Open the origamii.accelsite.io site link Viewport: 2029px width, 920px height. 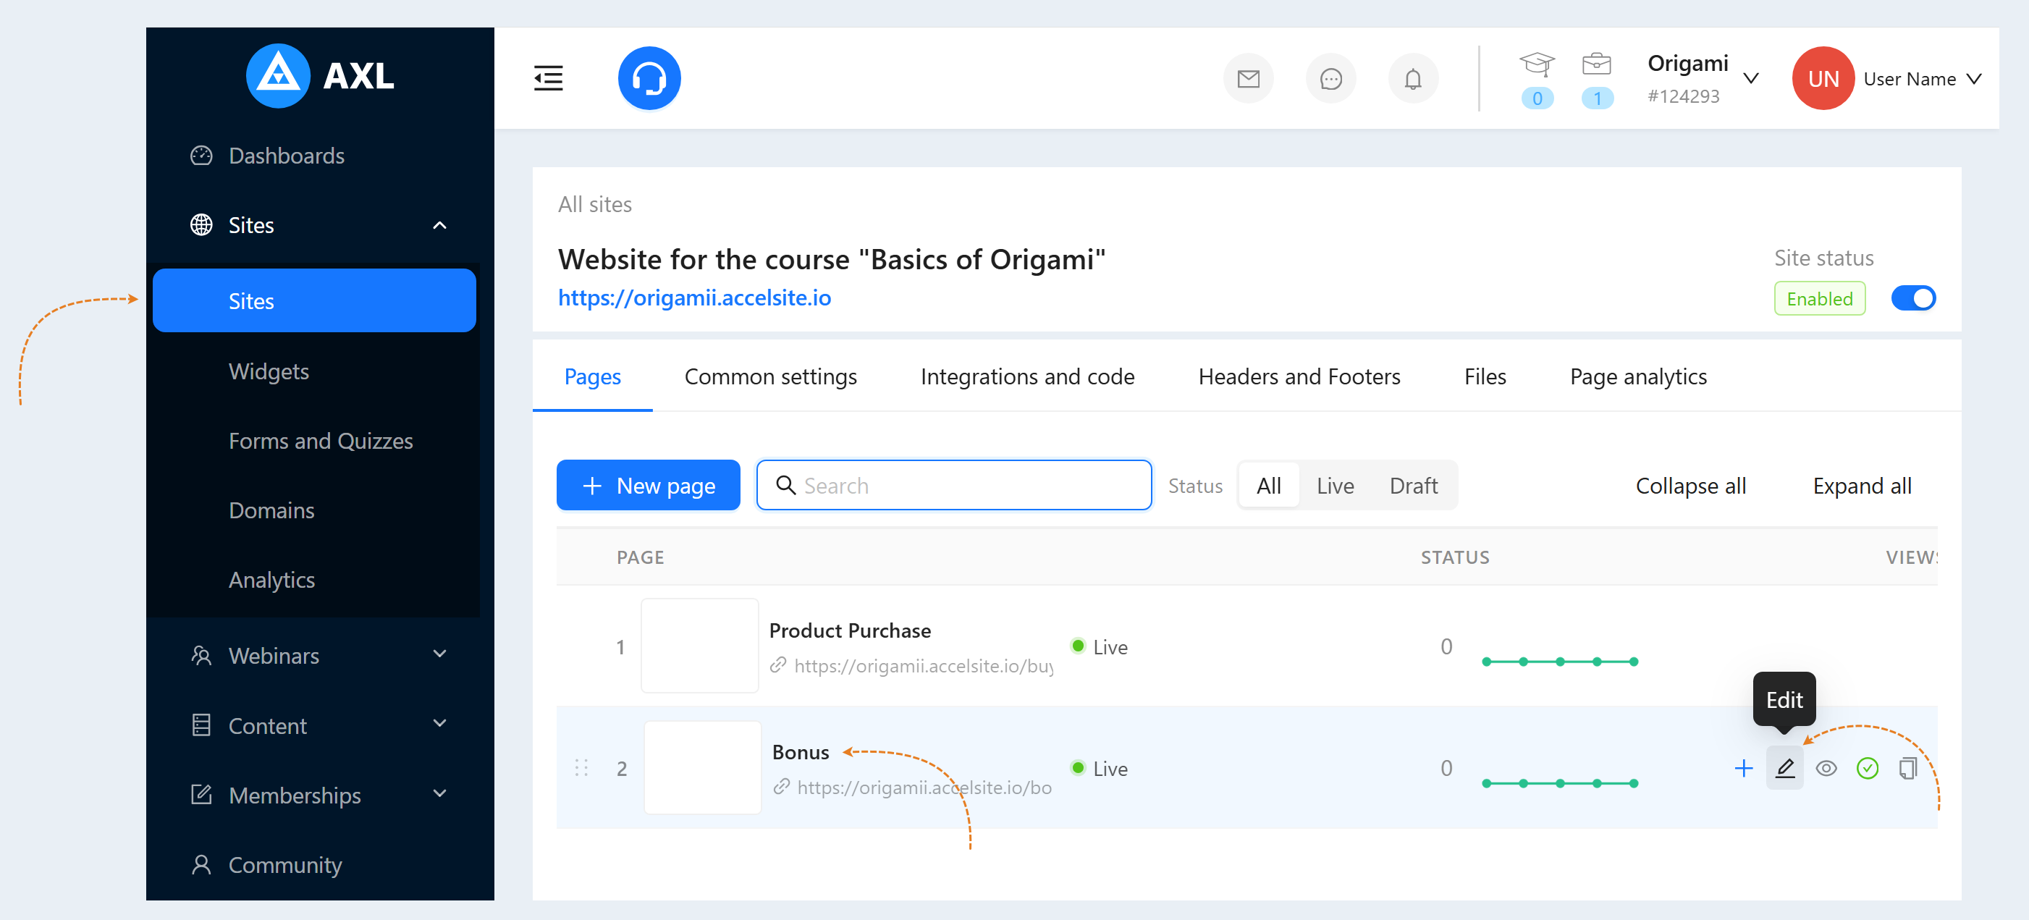(694, 297)
